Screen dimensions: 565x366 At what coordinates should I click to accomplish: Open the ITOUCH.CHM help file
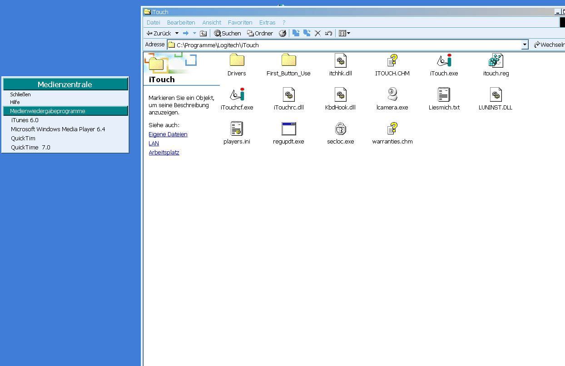coord(392,65)
